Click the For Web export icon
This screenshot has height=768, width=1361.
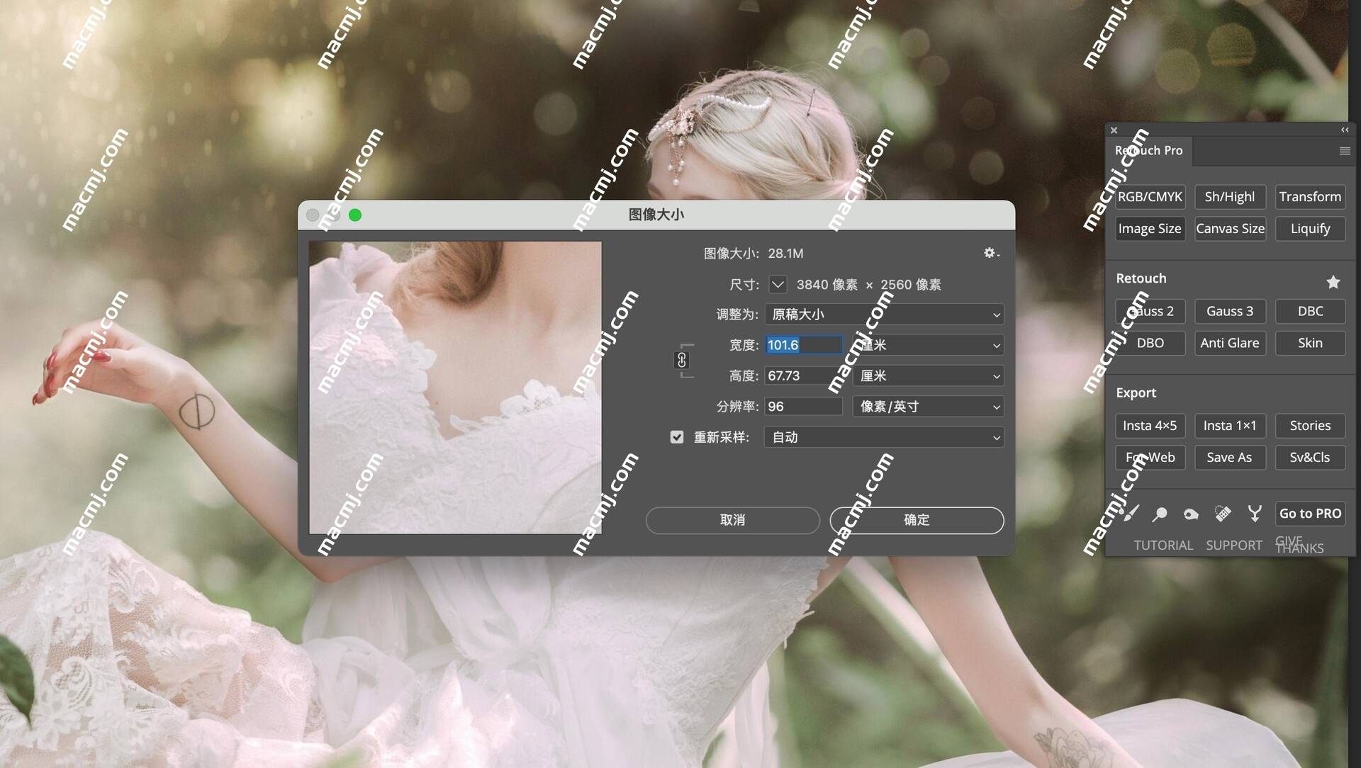tap(1149, 457)
